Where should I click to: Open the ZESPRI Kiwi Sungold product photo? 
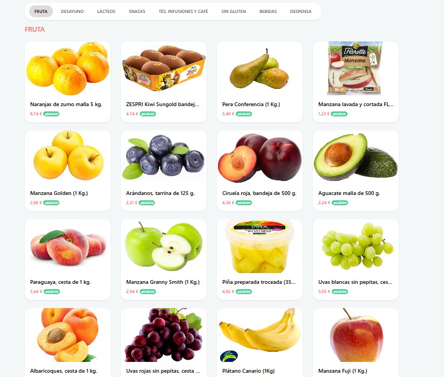tap(163, 69)
